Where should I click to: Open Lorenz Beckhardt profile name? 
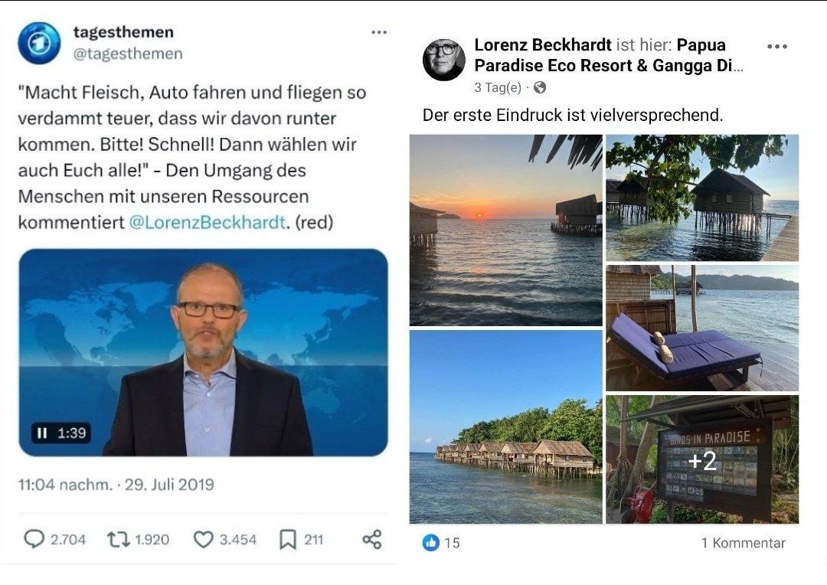tap(543, 45)
